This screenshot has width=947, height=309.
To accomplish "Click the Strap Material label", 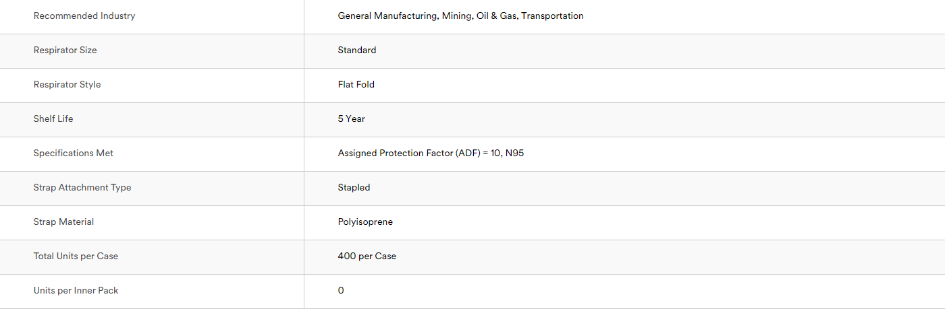I will coord(64,221).
